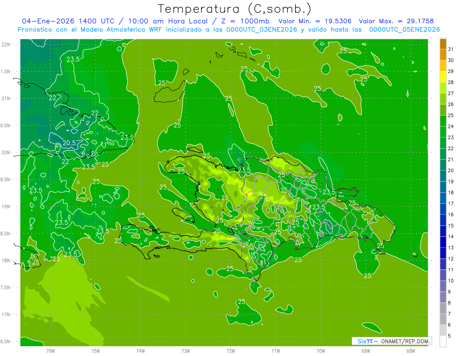Click the colorbar value "25"
The height and width of the screenshot is (356, 461).
[451, 115]
